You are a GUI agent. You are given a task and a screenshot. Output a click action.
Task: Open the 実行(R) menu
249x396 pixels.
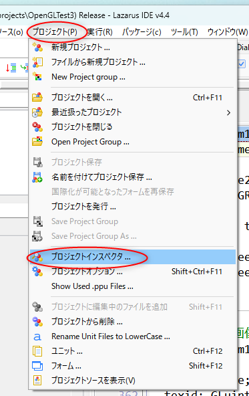point(100,32)
